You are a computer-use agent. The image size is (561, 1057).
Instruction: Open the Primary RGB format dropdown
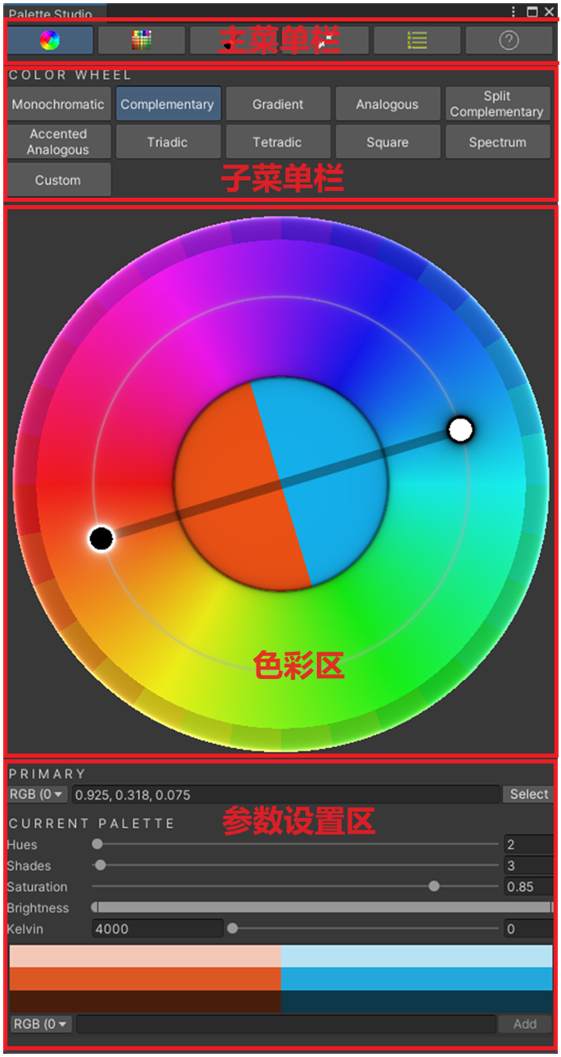(38, 794)
